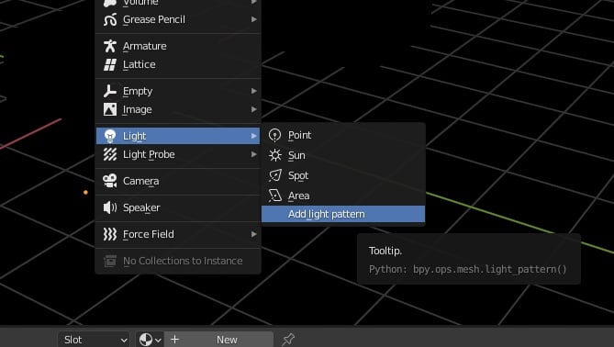The height and width of the screenshot is (347, 614).
Task: Click the Grease Pencil icon
Action: 110,19
